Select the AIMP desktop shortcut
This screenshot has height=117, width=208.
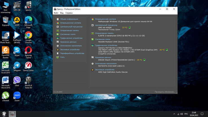pos(17,21)
